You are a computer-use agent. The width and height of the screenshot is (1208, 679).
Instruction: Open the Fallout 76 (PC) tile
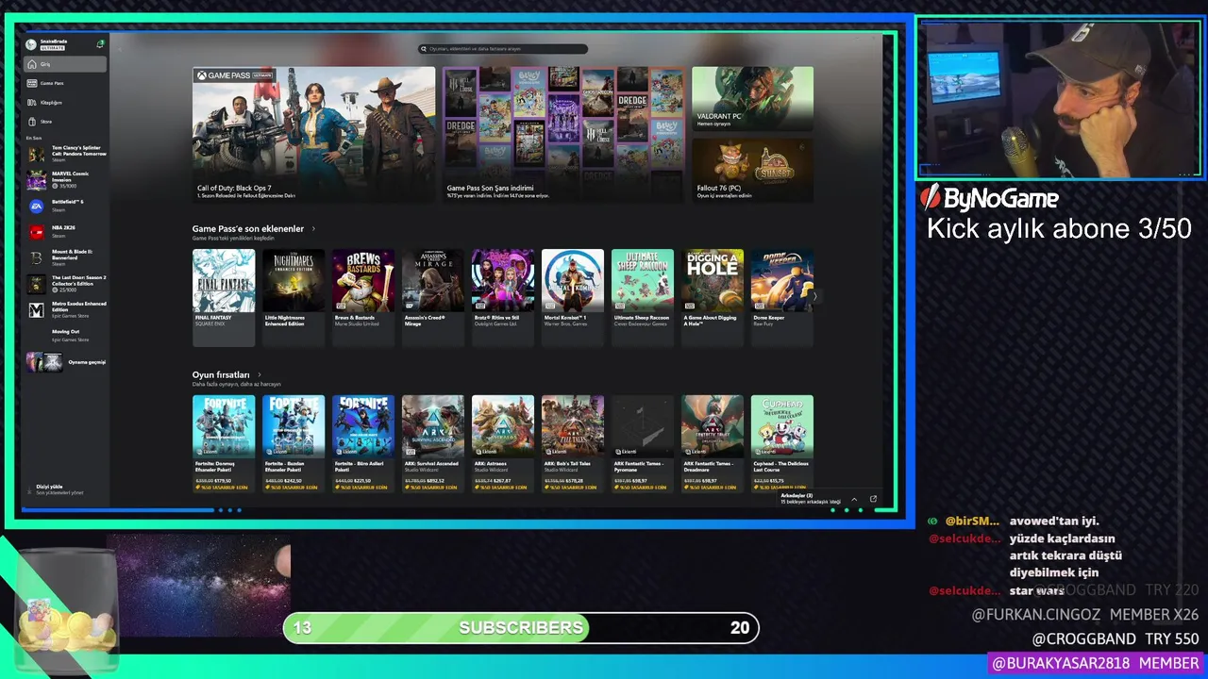[752, 170]
